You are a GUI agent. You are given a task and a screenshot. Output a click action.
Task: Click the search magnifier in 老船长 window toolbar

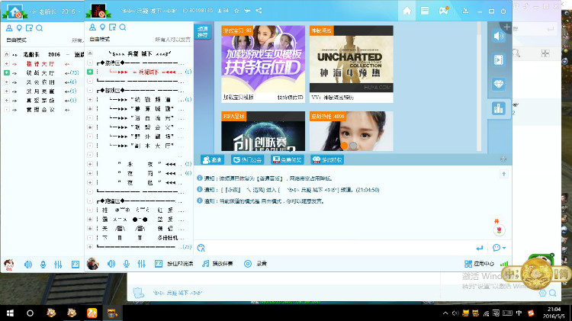[x=40, y=28]
